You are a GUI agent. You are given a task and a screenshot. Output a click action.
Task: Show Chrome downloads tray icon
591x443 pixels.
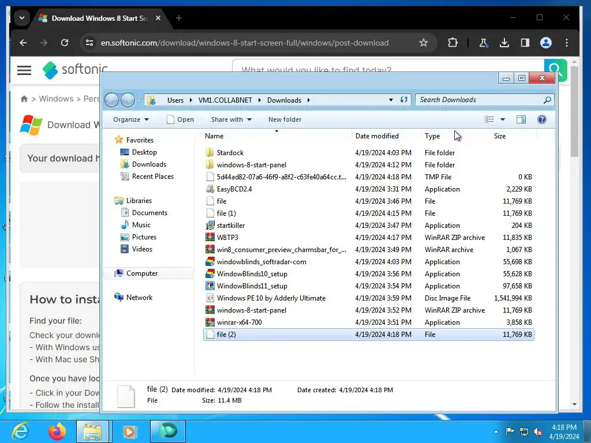click(504, 43)
